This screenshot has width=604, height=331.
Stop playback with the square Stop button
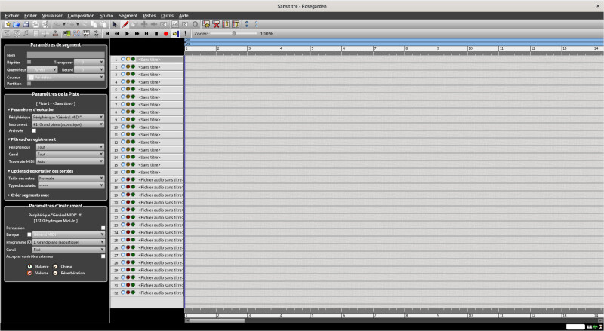point(156,34)
